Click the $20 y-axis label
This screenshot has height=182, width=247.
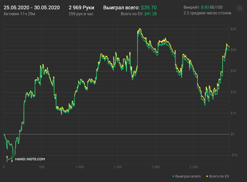pyautogui.click(x=233, y=92)
